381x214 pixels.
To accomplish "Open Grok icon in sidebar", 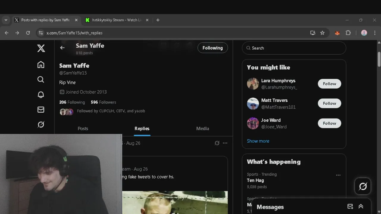I will [x=41, y=125].
